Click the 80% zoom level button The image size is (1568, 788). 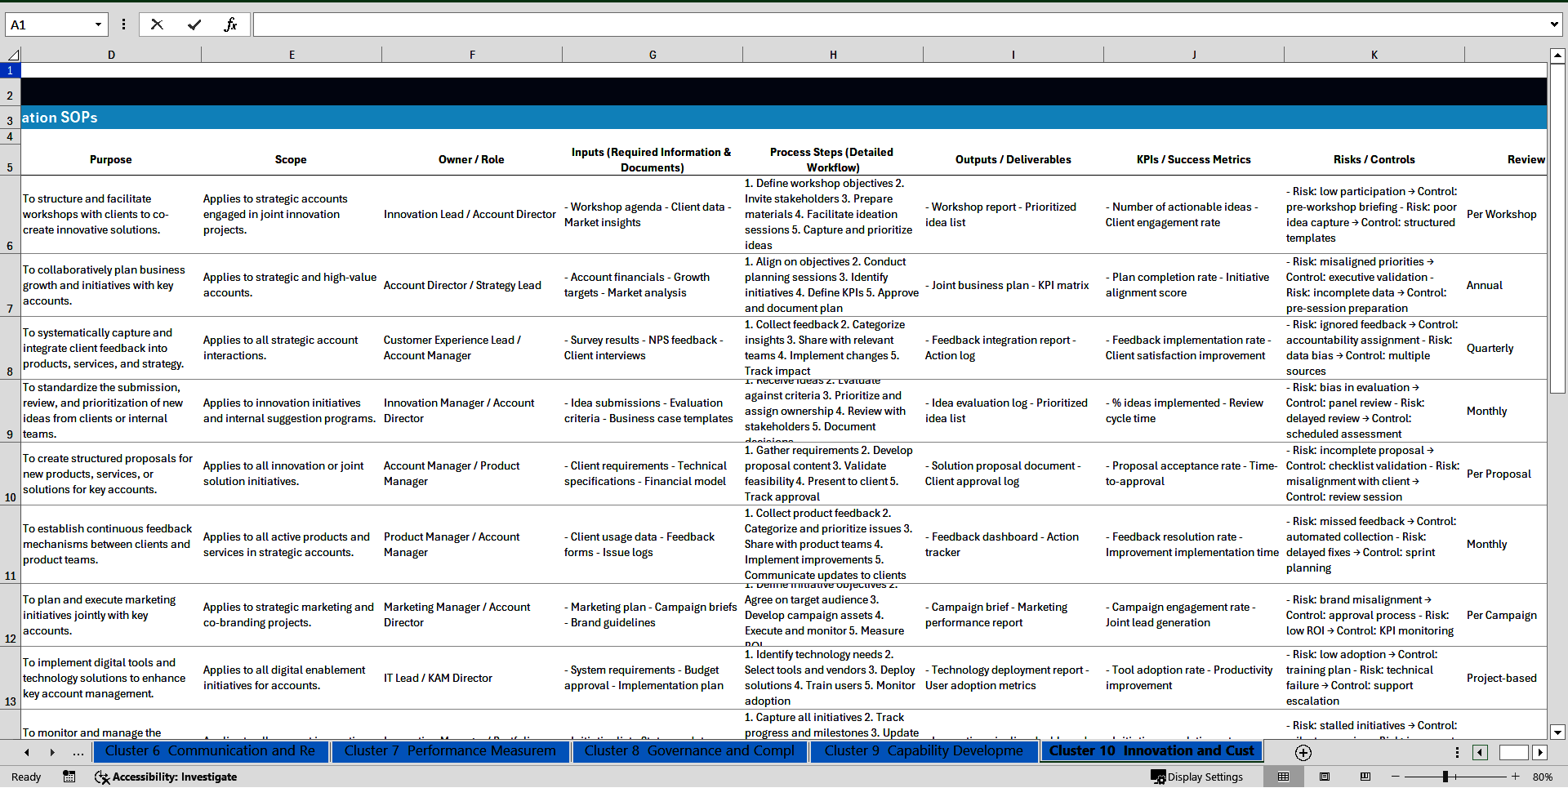(x=1543, y=777)
